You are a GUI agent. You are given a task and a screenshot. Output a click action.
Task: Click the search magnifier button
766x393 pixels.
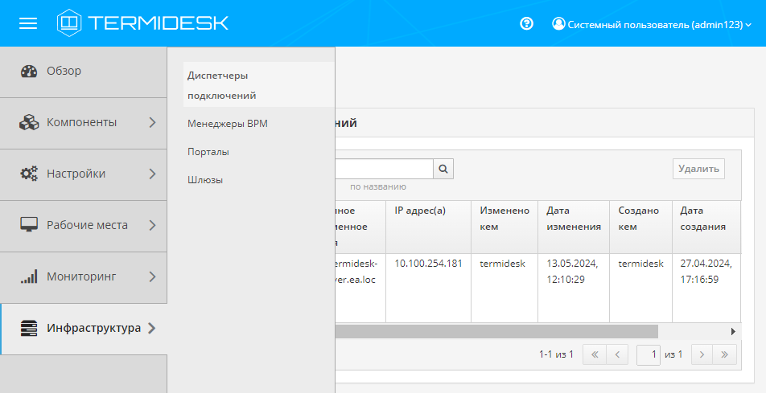click(x=444, y=169)
